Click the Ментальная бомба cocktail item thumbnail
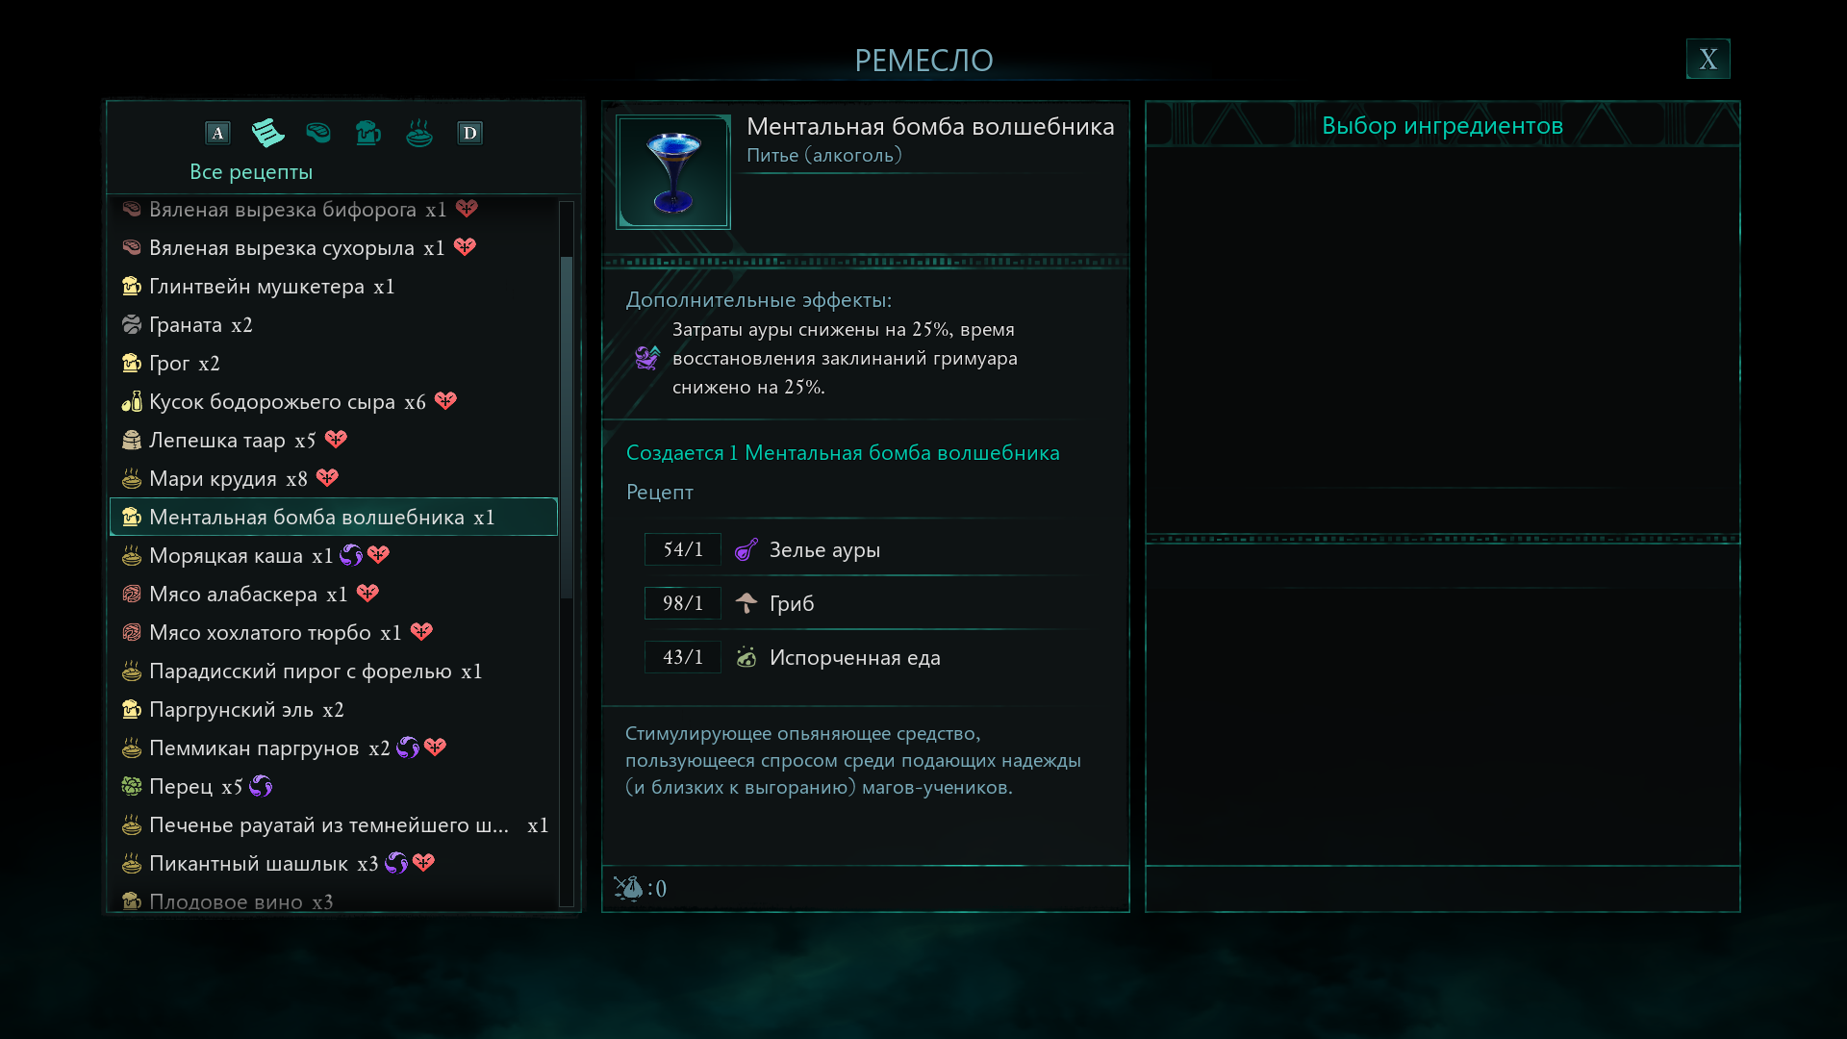Image resolution: width=1847 pixels, height=1039 pixels. click(x=673, y=172)
